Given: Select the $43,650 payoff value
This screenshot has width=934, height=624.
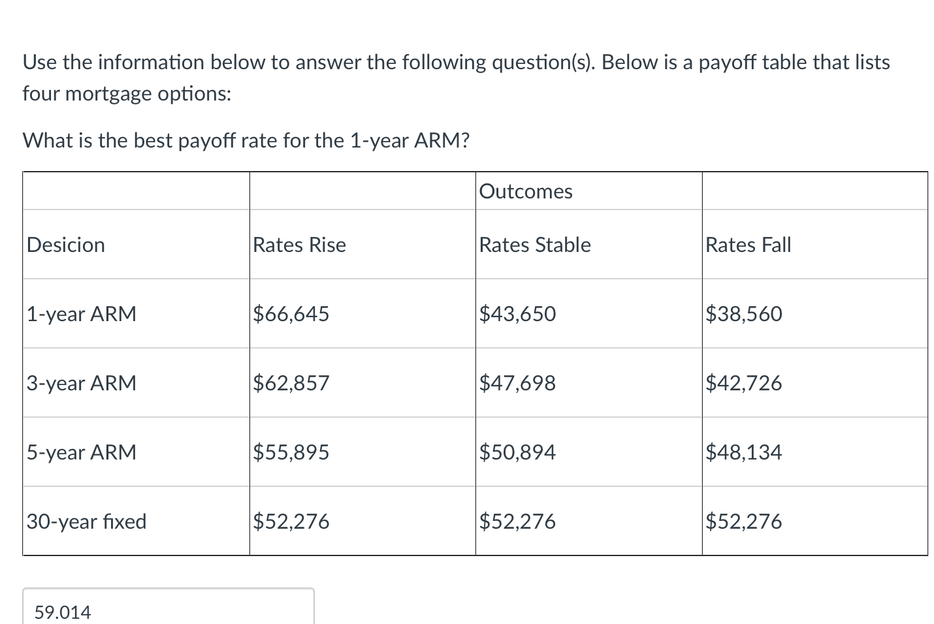Looking at the screenshot, I should tap(518, 314).
